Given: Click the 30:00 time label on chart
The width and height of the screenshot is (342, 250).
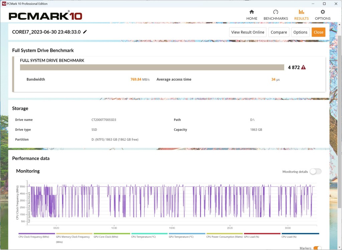Looking at the screenshot, I should tap(288, 228).
